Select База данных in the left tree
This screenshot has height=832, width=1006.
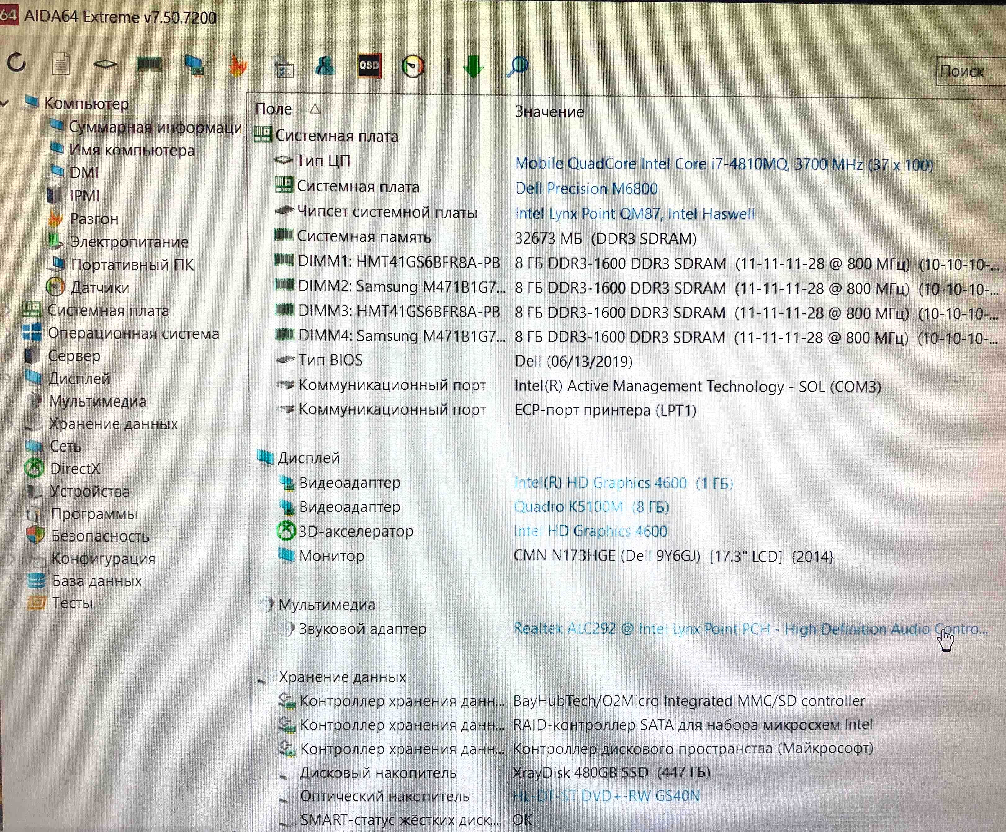pyautogui.click(x=96, y=581)
